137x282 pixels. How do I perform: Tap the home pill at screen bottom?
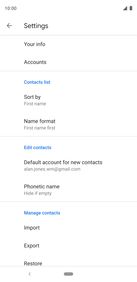(x=68, y=274)
